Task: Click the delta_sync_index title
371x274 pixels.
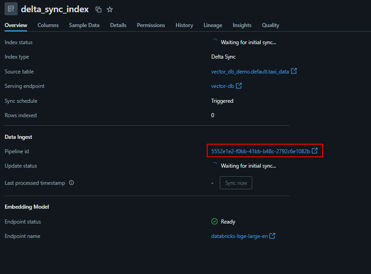Action: [x=55, y=9]
